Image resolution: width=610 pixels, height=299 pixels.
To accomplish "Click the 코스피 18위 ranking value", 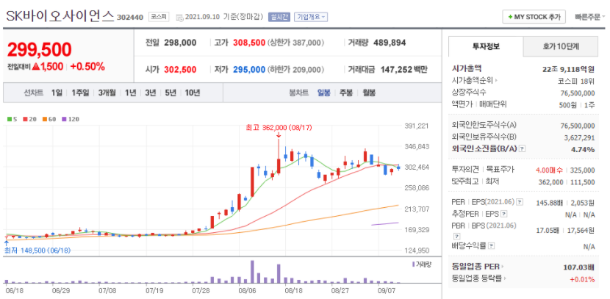I will pos(575,81).
